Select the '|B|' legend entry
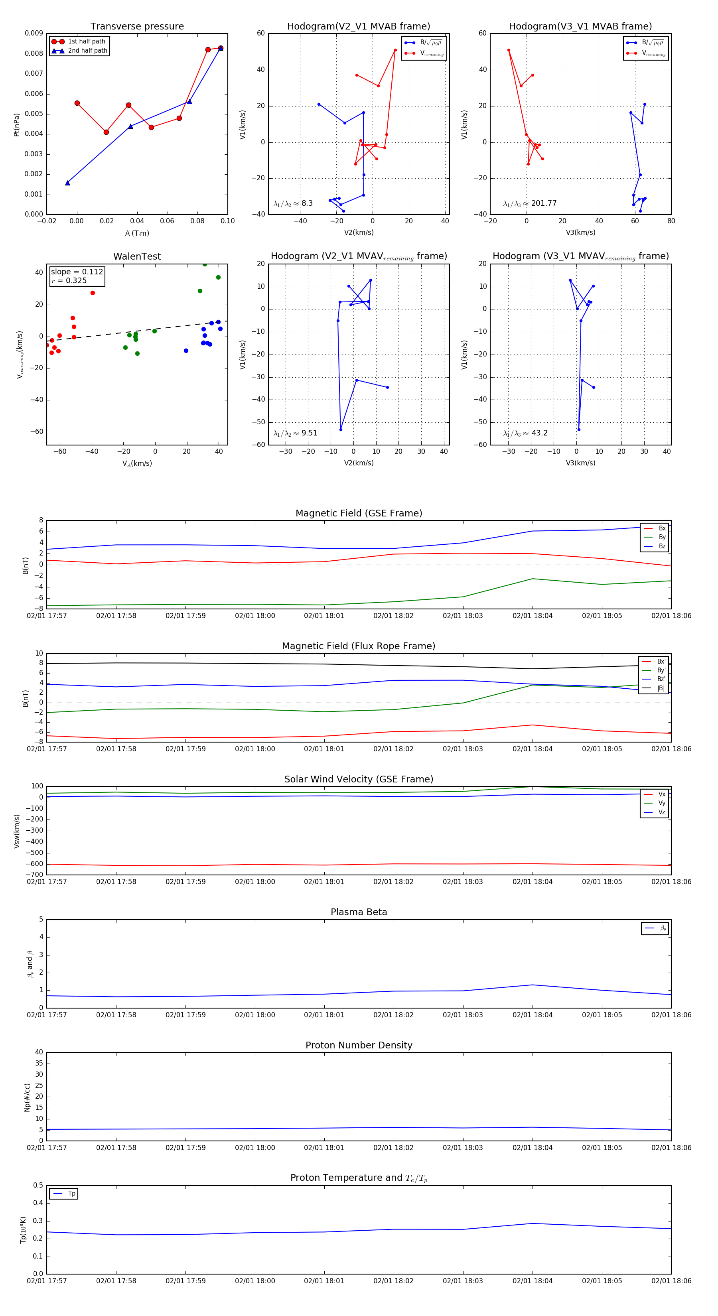Image resolution: width=718 pixels, height=1316 pixels. 654,688
